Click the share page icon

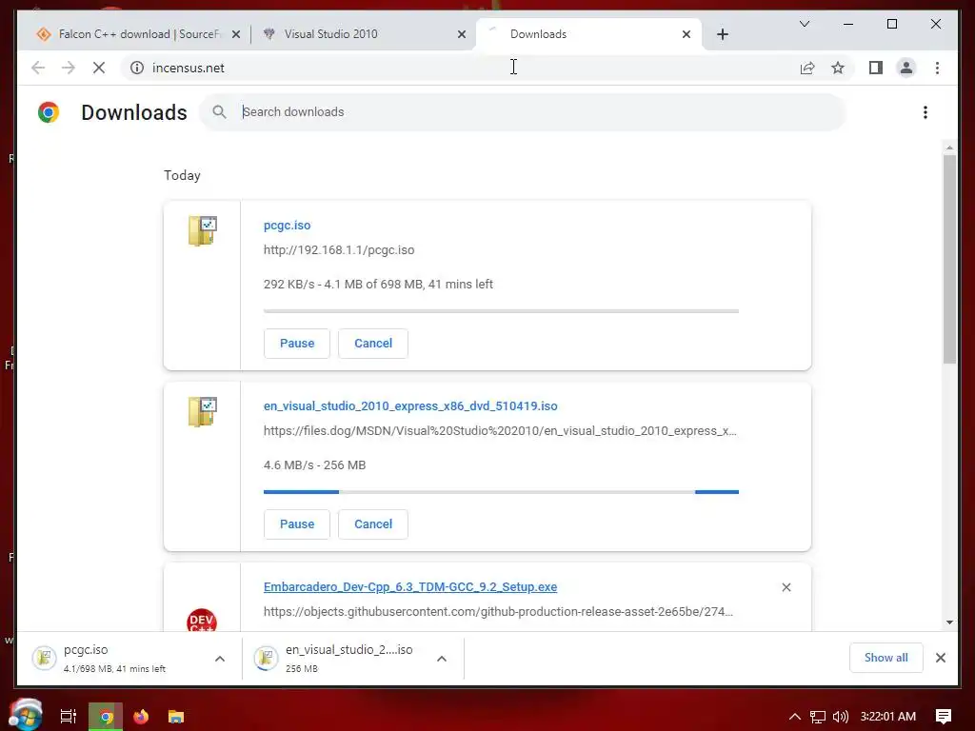pos(807,68)
